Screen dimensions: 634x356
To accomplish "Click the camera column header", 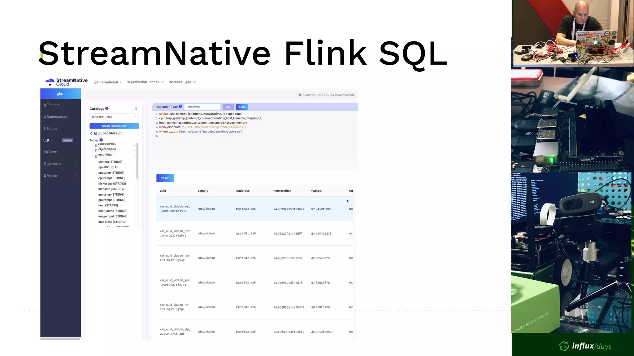I will pos(203,191).
